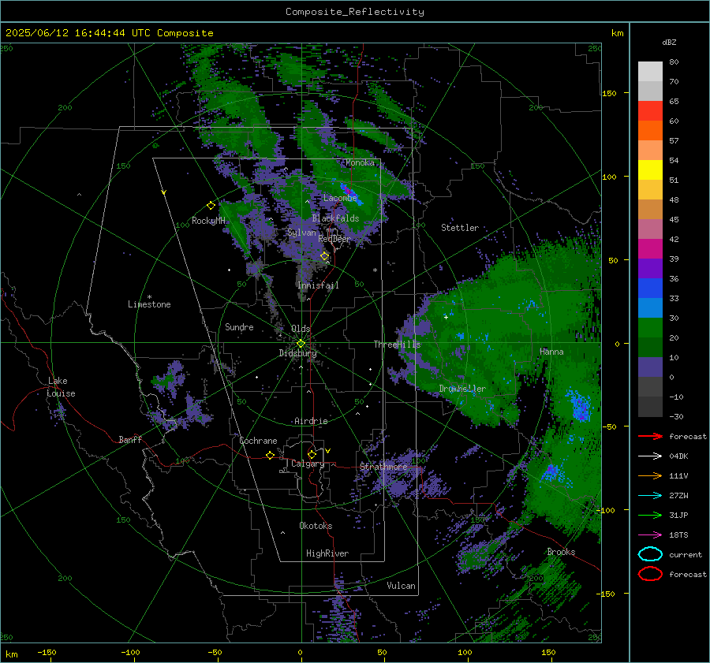Click the Limestone label
710x663 pixels.
point(149,304)
